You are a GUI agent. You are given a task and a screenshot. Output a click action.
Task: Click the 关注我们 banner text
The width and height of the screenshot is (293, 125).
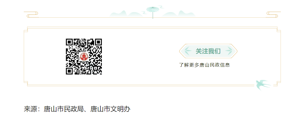208,51
